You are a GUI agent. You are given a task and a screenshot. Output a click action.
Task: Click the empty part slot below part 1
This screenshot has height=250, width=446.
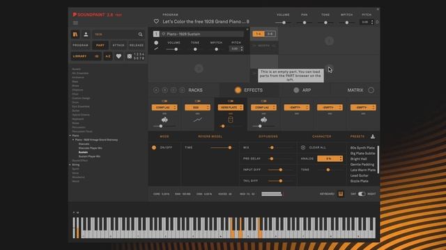199,68
